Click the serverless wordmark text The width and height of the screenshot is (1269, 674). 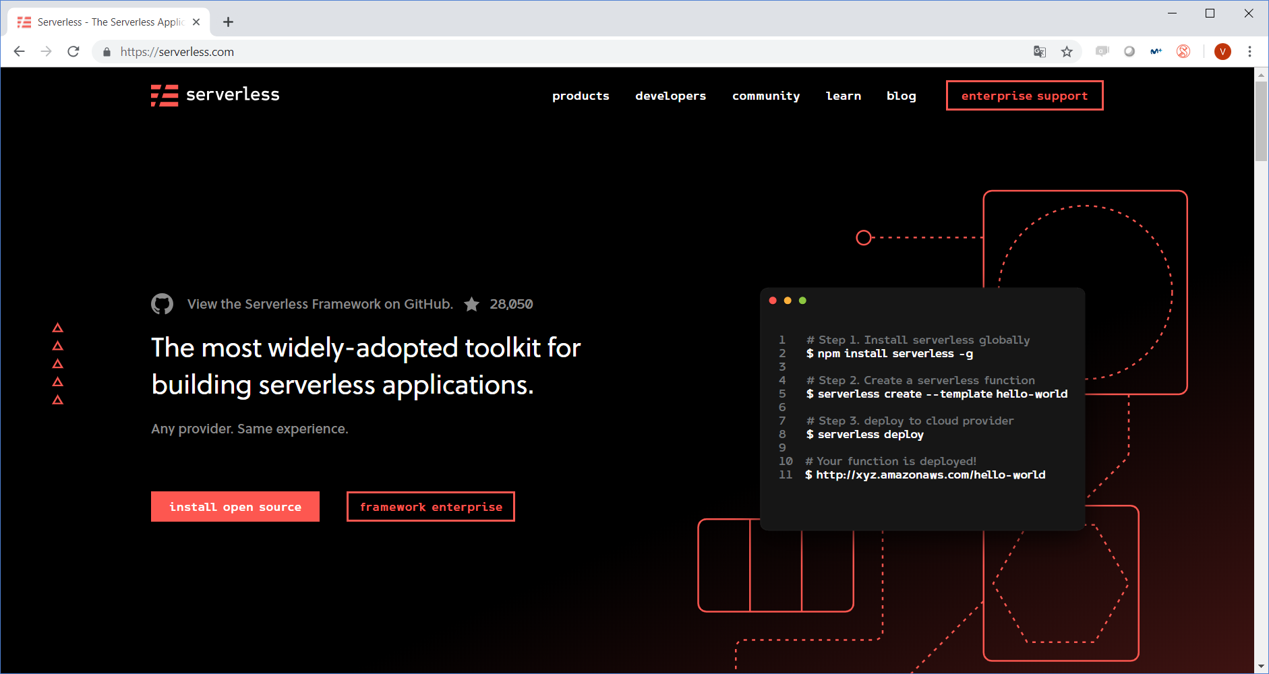pyautogui.click(x=233, y=95)
